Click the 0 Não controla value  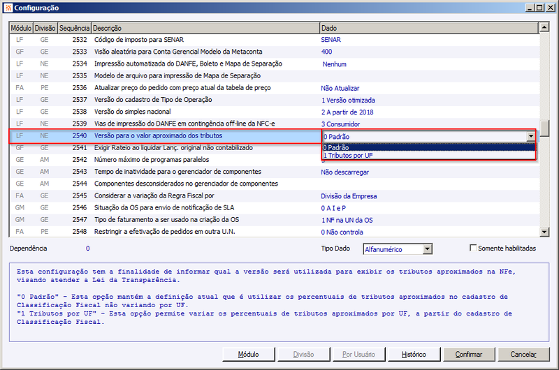[342, 232]
